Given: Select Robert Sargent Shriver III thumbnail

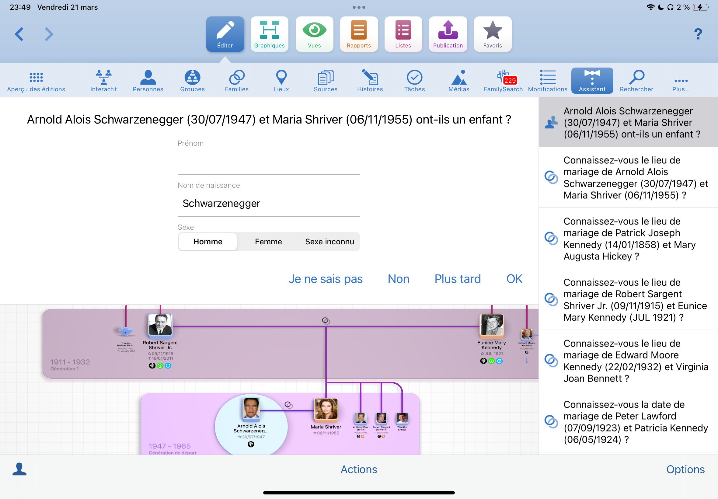Looking at the screenshot, I should click(x=381, y=418).
